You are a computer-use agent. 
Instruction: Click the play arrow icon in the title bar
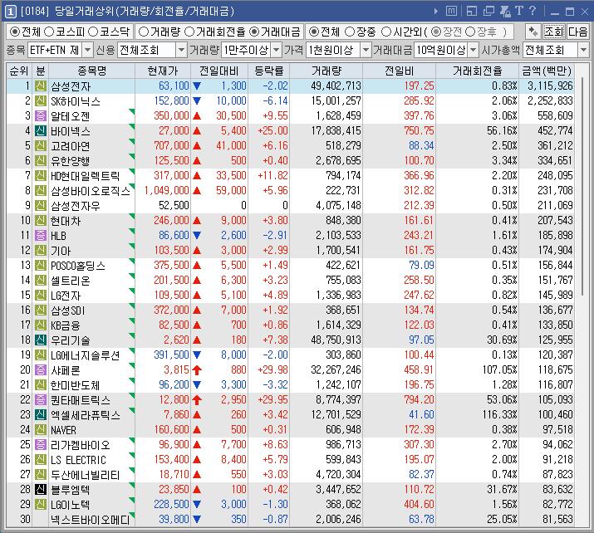coord(436,11)
